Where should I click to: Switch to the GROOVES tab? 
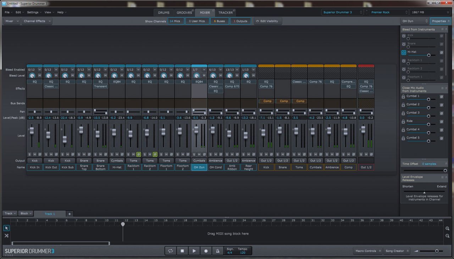click(184, 12)
